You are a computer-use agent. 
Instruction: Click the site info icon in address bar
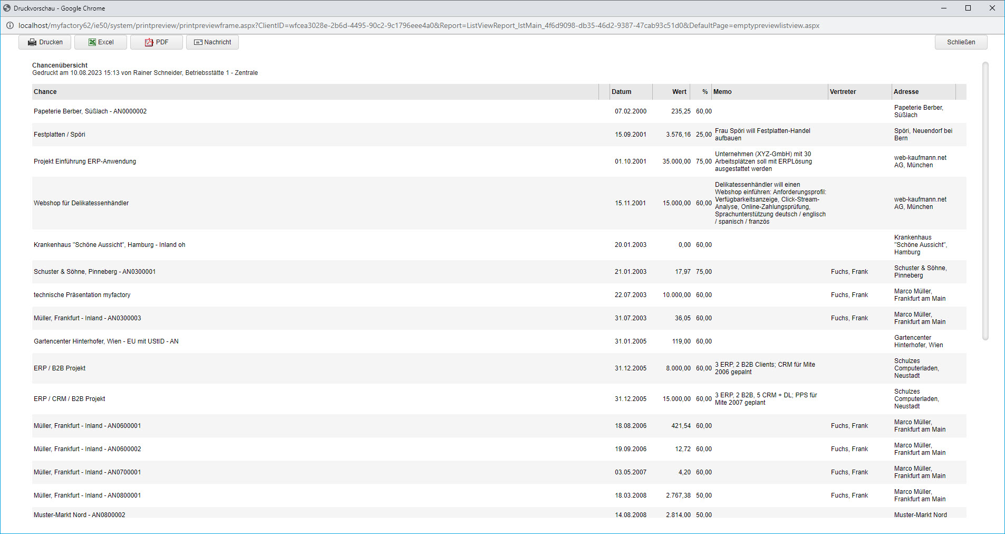coord(9,25)
